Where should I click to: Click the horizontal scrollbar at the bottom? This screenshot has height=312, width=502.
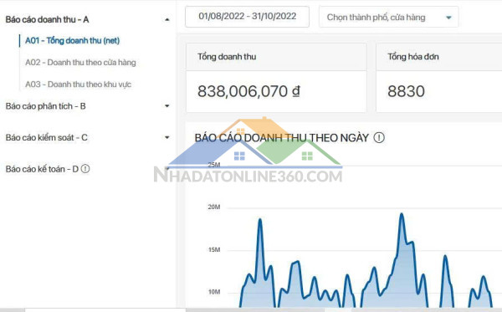tap(251, 310)
